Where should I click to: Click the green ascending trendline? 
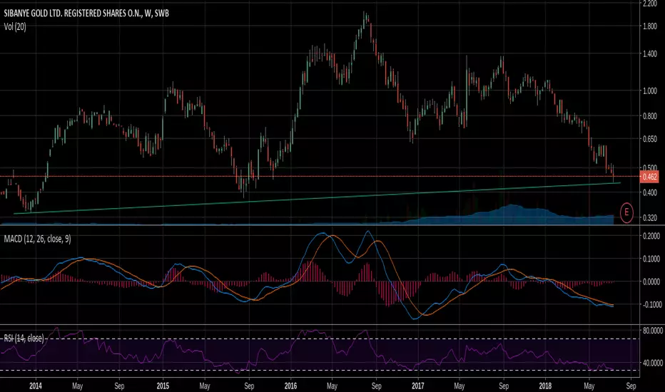click(x=317, y=198)
